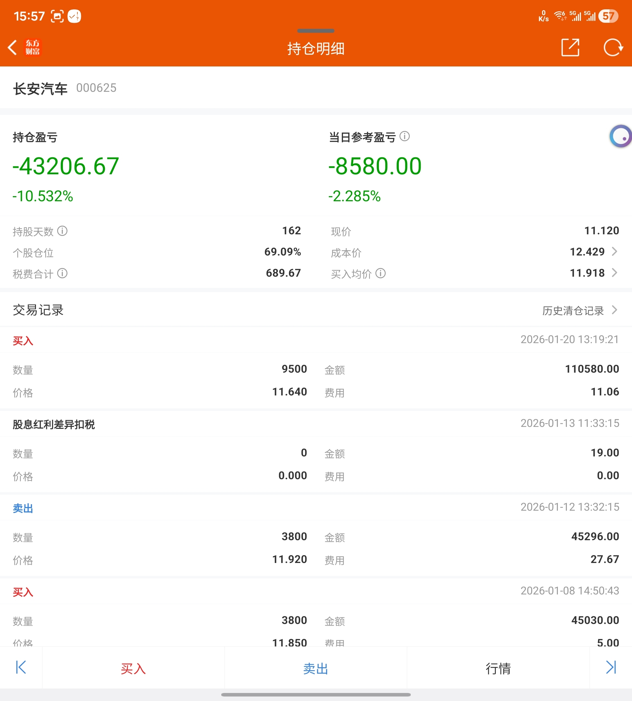
Task: Expand 成本价 12.429 chevron
Action: pyautogui.click(x=614, y=252)
